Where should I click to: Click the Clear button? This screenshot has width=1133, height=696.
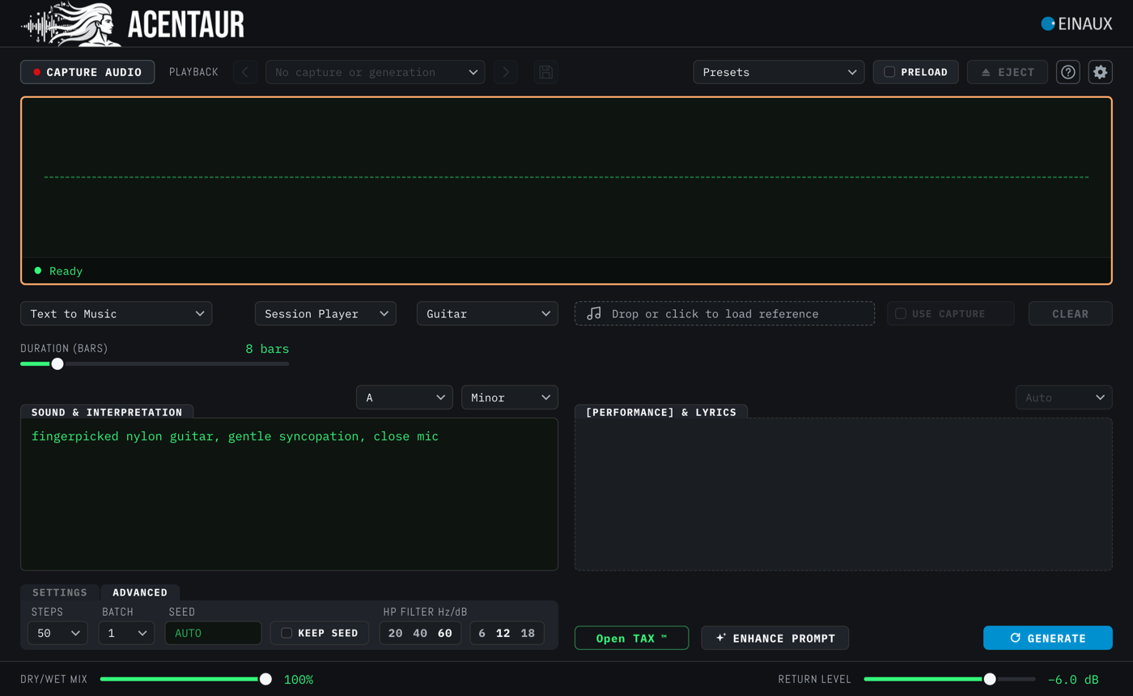pyautogui.click(x=1071, y=313)
